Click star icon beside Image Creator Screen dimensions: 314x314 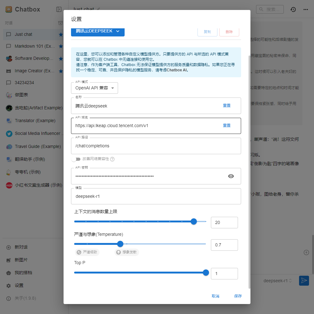pyautogui.click(x=61, y=71)
